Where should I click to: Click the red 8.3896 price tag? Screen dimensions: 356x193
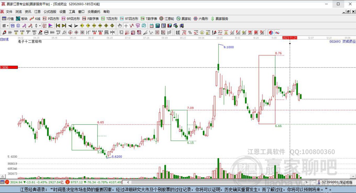click(x=9, y=67)
